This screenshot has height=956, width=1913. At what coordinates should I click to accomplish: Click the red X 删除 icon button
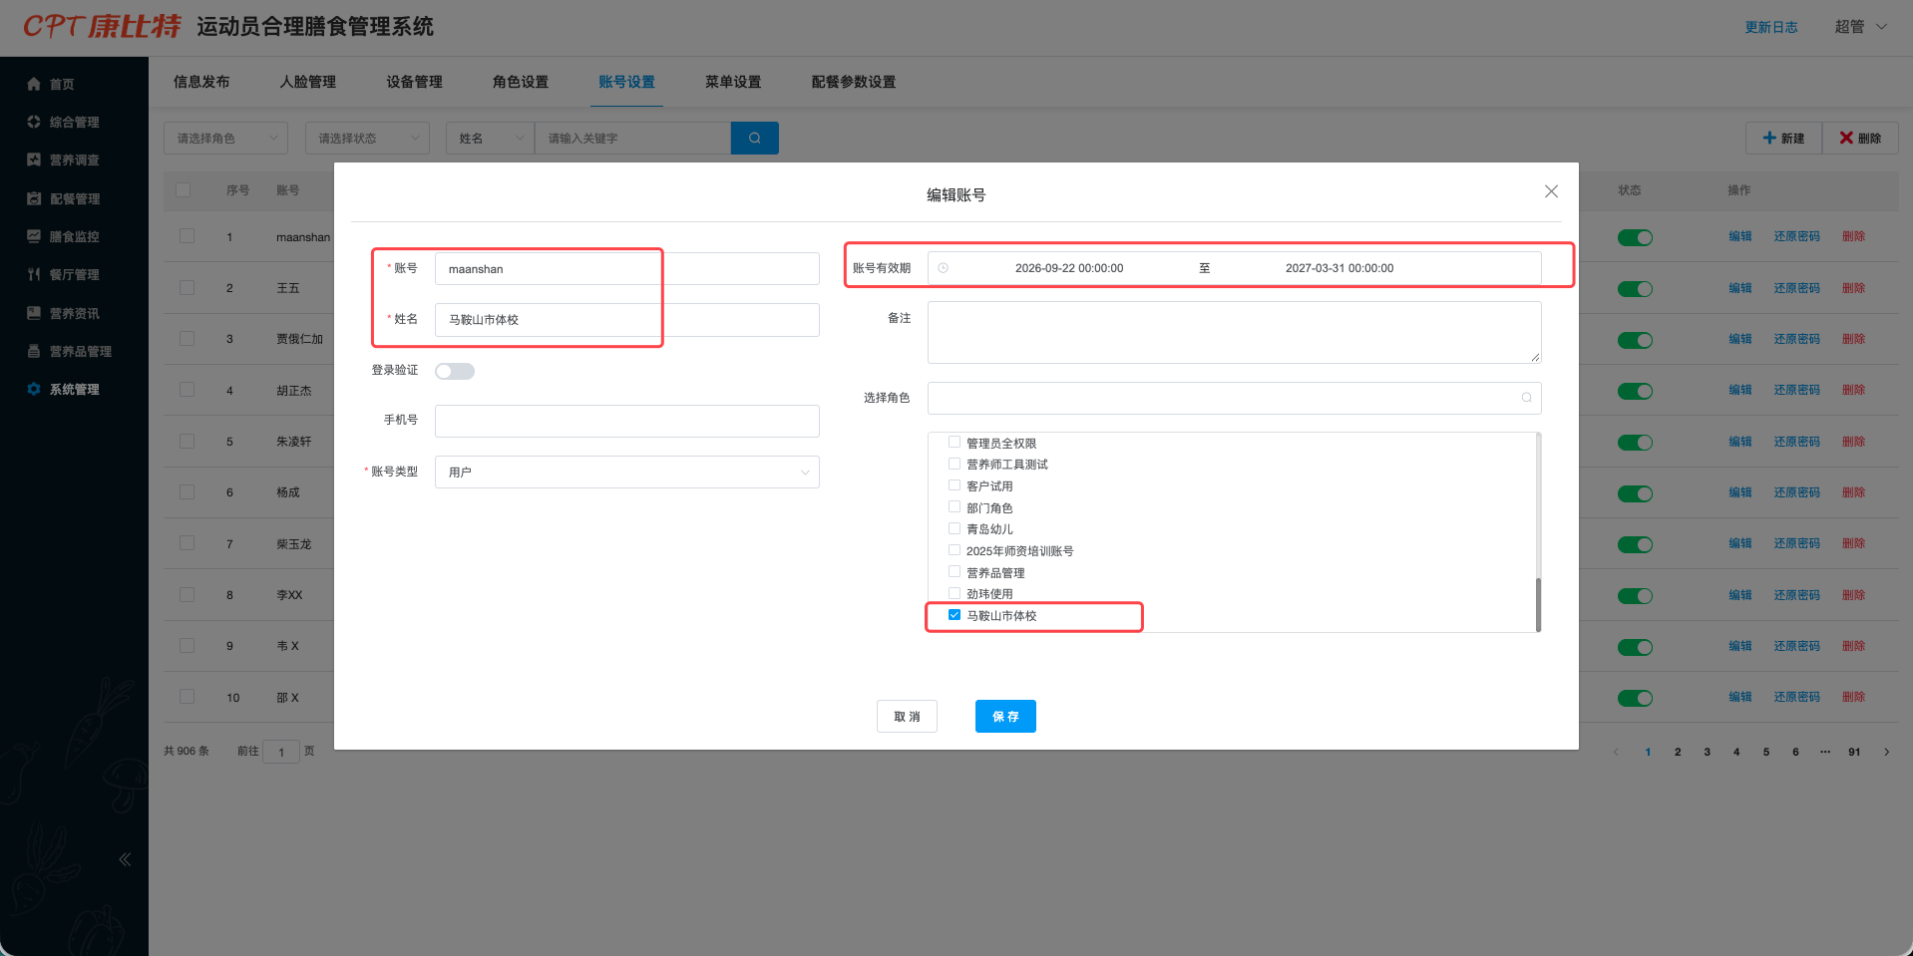[1860, 138]
